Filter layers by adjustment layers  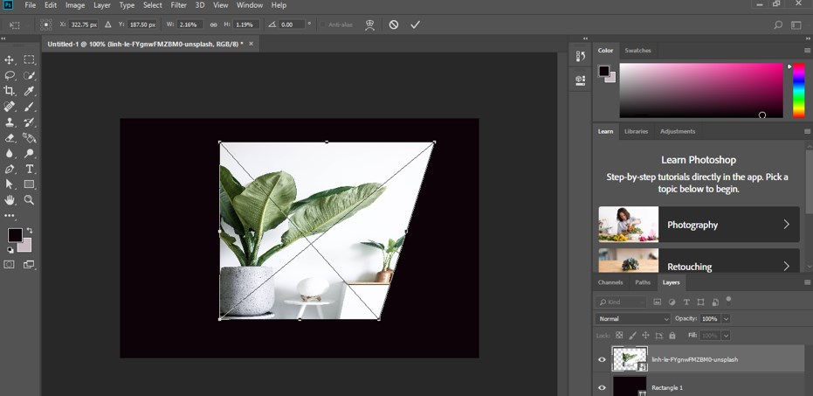(672, 302)
